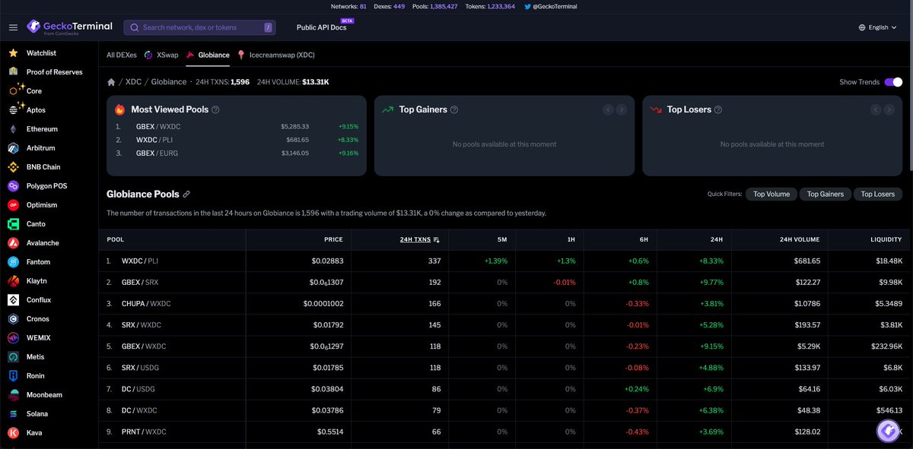Click the Watchlist star icon
The image size is (913, 449).
13,53
